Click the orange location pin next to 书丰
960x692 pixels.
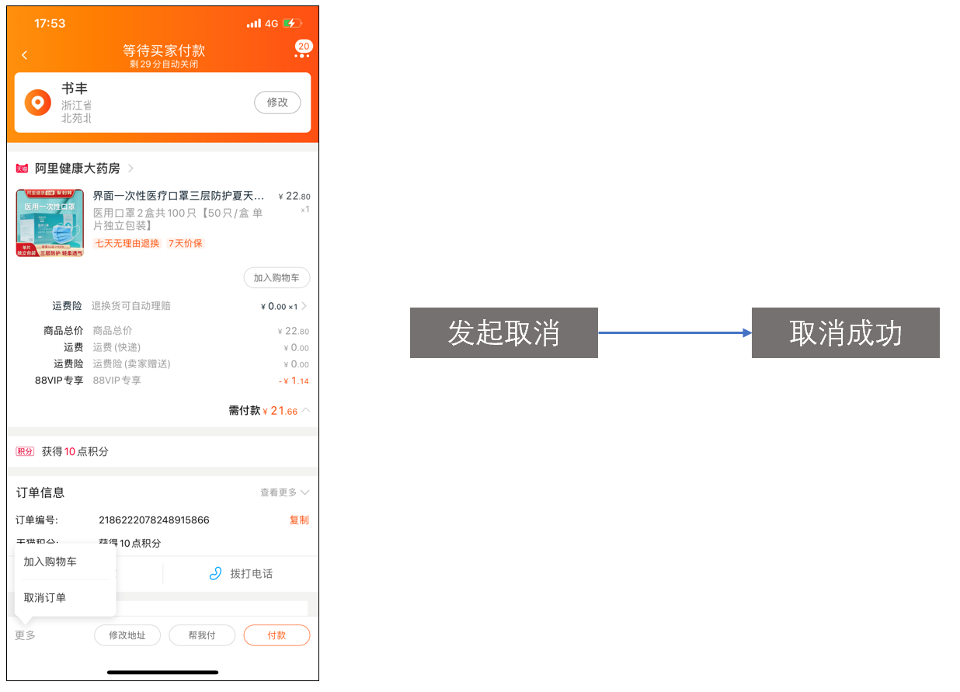37,102
